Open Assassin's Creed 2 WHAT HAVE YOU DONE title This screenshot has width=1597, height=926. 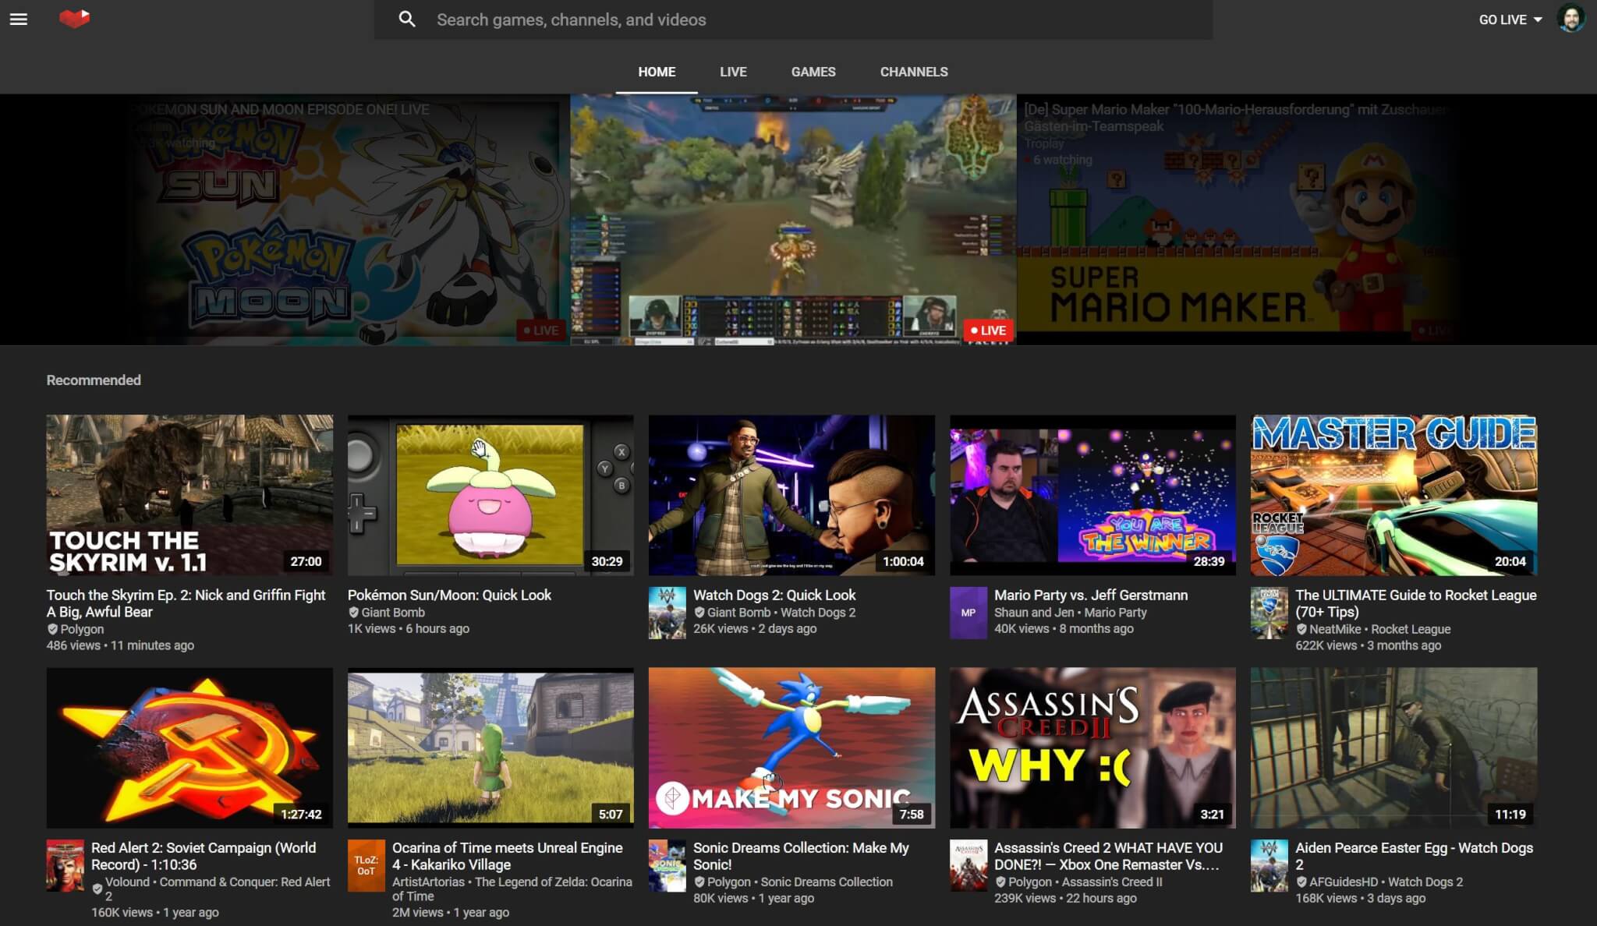tap(1108, 856)
